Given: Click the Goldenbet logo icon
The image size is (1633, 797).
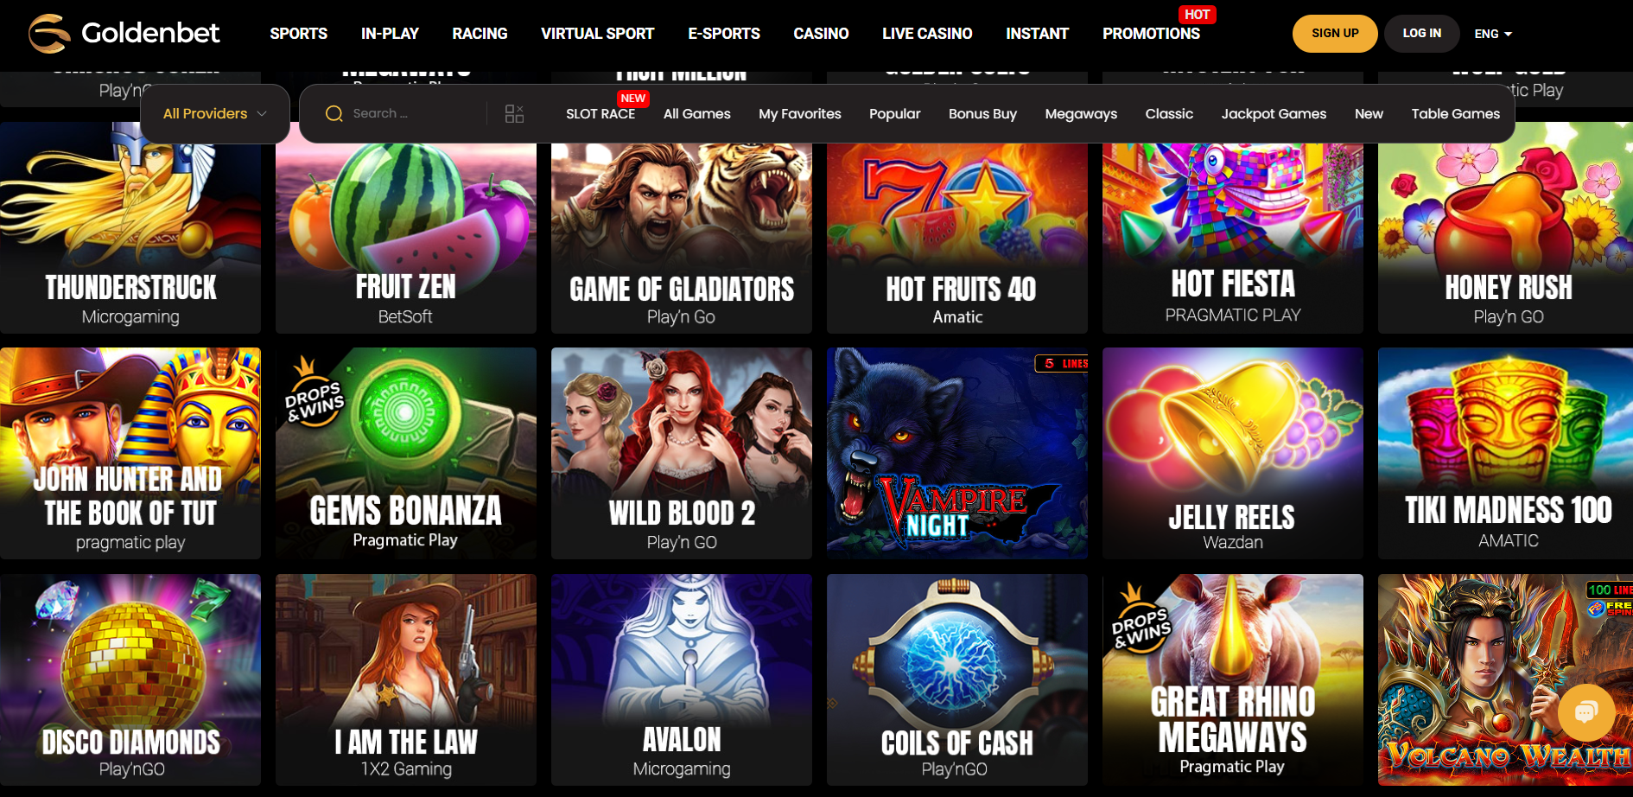Looking at the screenshot, I should [49, 34].
